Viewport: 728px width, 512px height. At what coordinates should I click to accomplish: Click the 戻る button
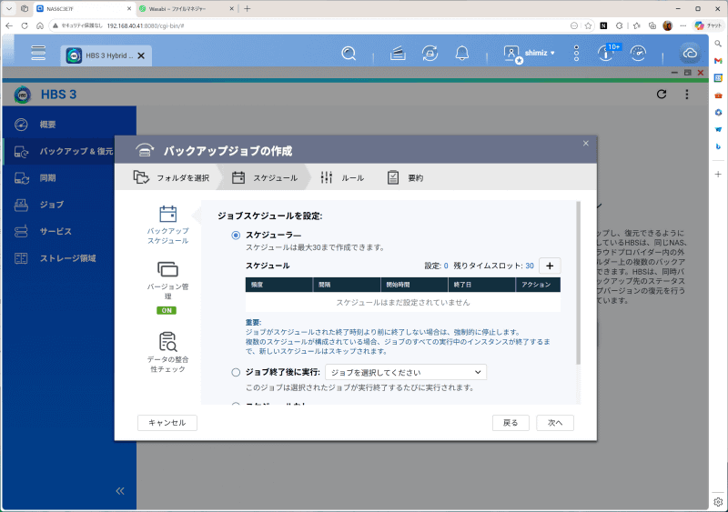[x=511, y=423]
